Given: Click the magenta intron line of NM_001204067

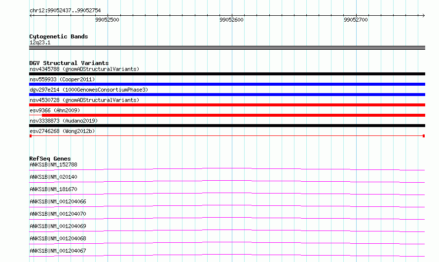Looking at the screenshot, I should [227, 255].
